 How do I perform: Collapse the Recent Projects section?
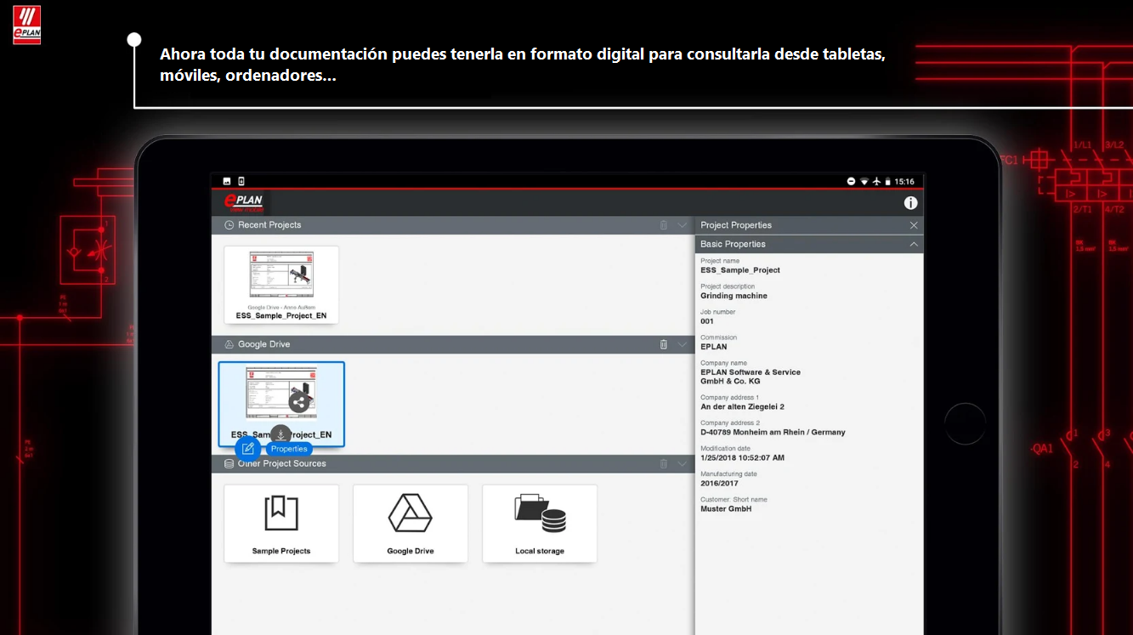pos(683,225)
